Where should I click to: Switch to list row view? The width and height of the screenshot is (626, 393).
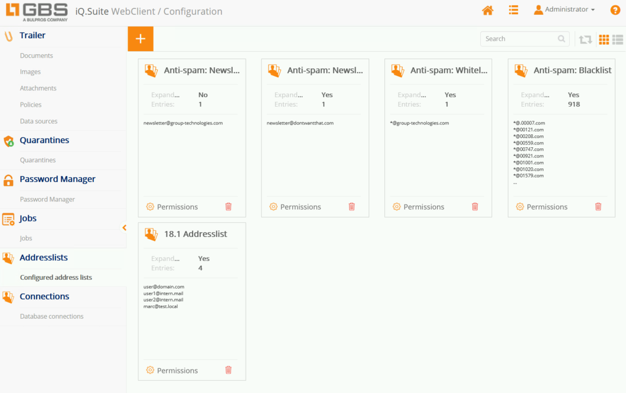pos(618,39)
